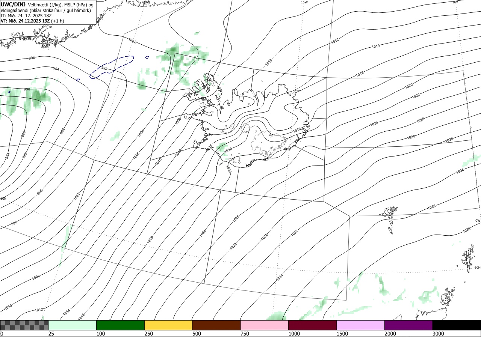This screenshot has height=337, width=481.
Task: Pick the maroon 1000–1500 legend swatch
Action: pos(313,325)
